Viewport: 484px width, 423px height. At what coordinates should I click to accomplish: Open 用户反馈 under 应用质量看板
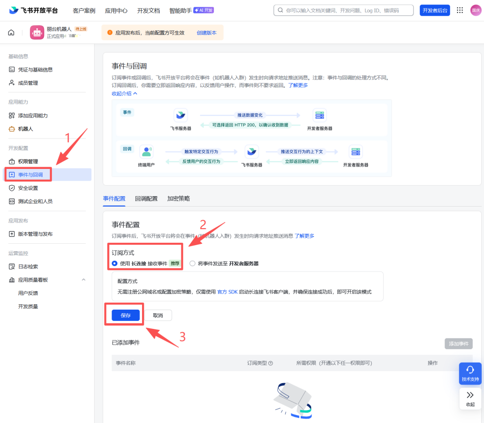point(28,293)
